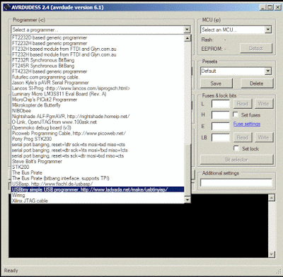Click the AVRDUDESS title bar icon
The height and width of the screenshot is (277, 283).
tap(6, 7)
